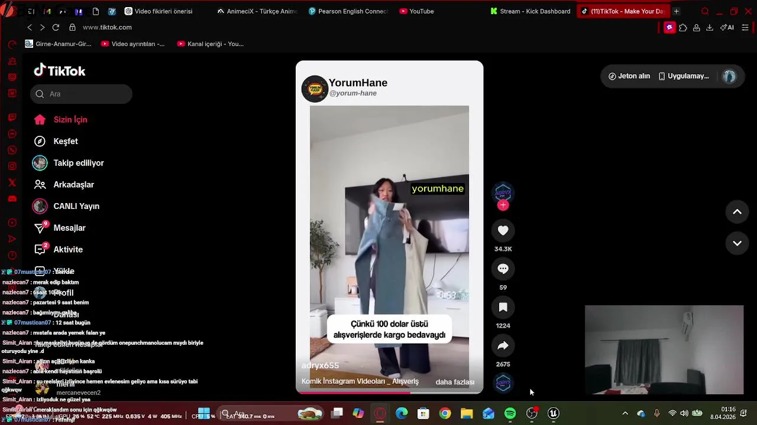Switch to YouTube tab
The height and width of the screenshot is (425, 757).
[417, 11]
